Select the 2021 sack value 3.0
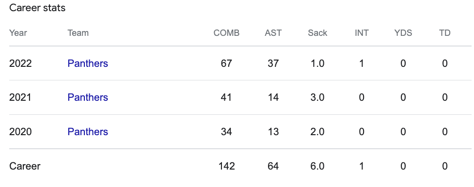The width and height of the screenshot is (474, 187). [x=317, y=97]
